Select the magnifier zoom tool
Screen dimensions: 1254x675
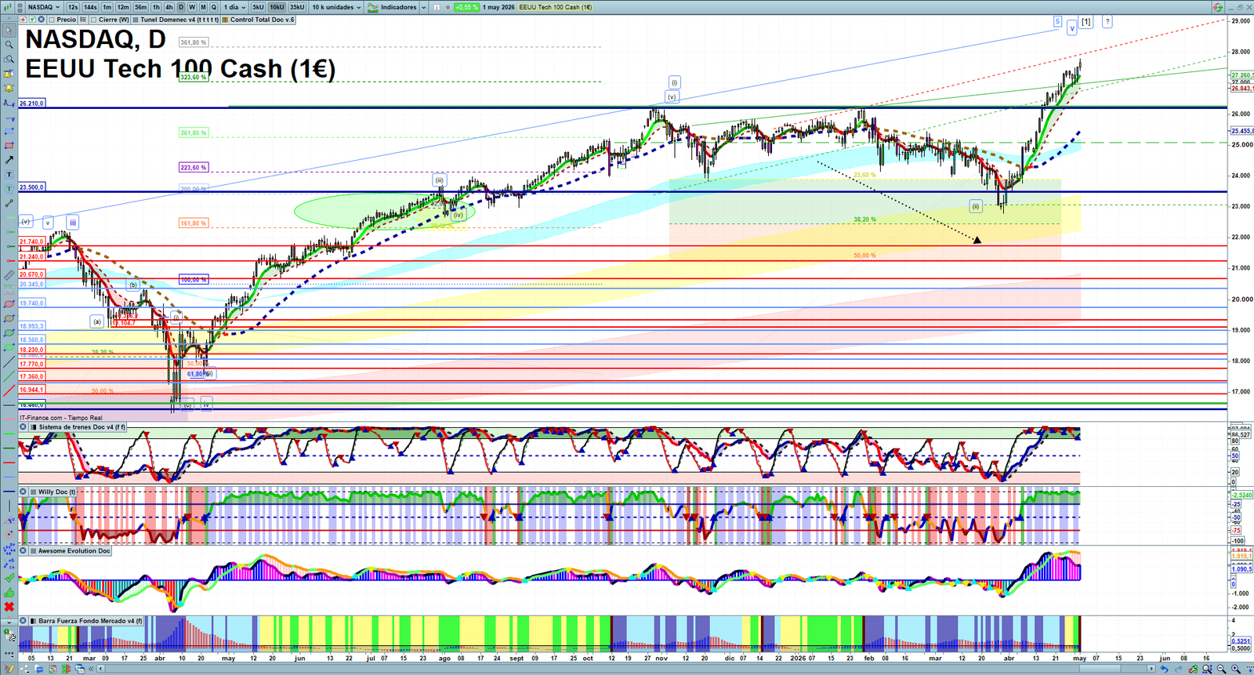tap(9, 45)
